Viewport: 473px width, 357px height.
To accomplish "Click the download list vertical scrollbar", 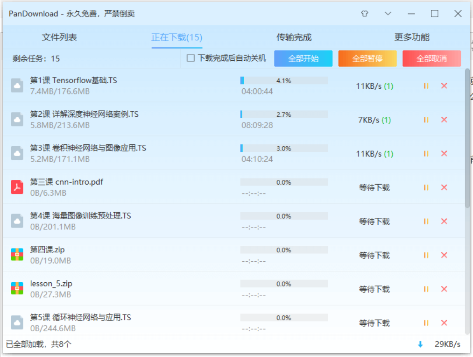I will coord(467,138).
